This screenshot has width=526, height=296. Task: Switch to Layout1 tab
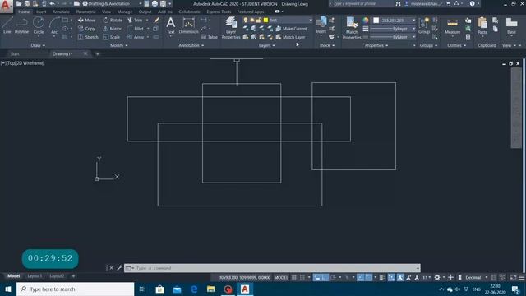pos(35,276)
